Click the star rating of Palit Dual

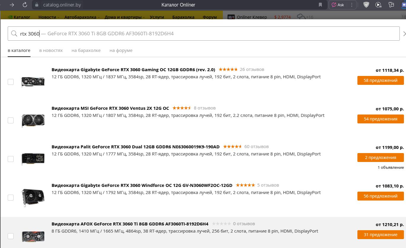click(232, 147)
